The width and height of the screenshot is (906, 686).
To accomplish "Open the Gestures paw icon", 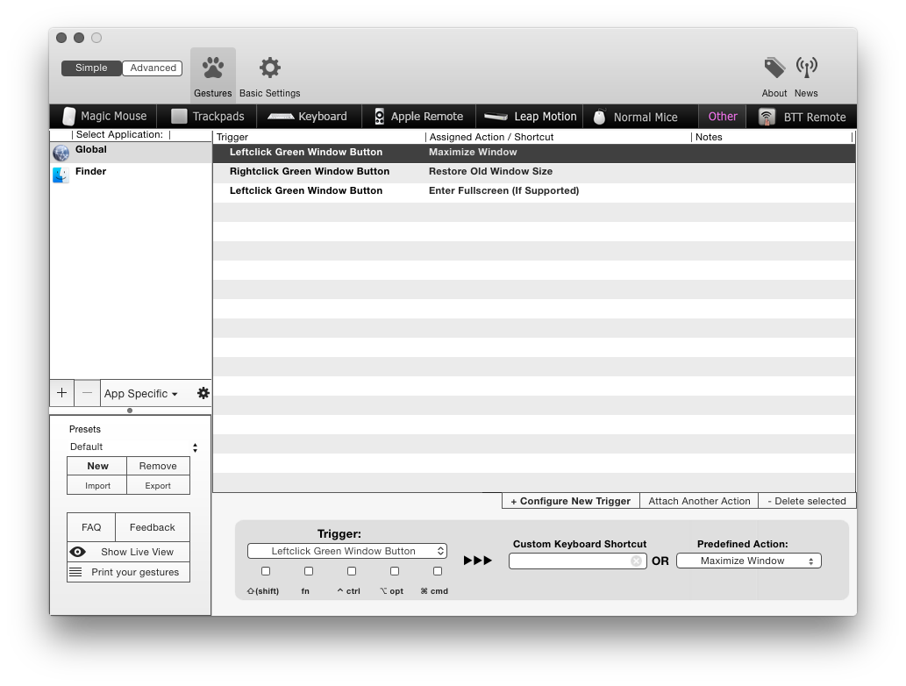I will (212, 68).
